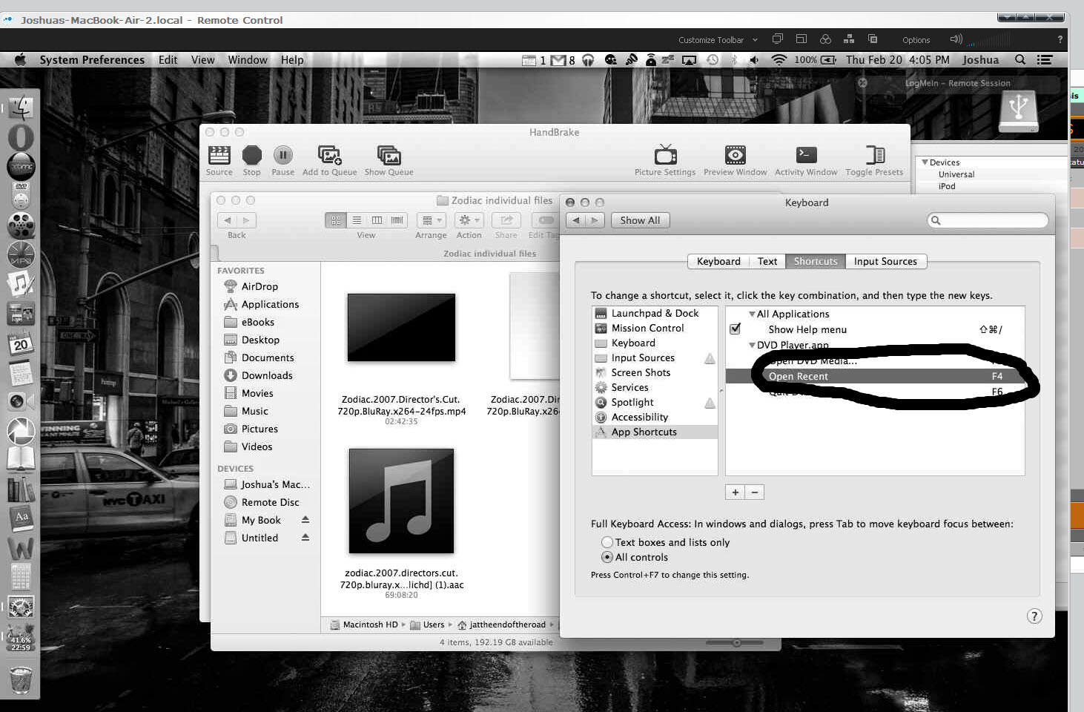Eject the My Book drive

click(x=305, y=519)
